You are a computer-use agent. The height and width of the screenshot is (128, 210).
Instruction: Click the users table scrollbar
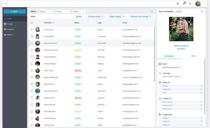tap(154, 54)
